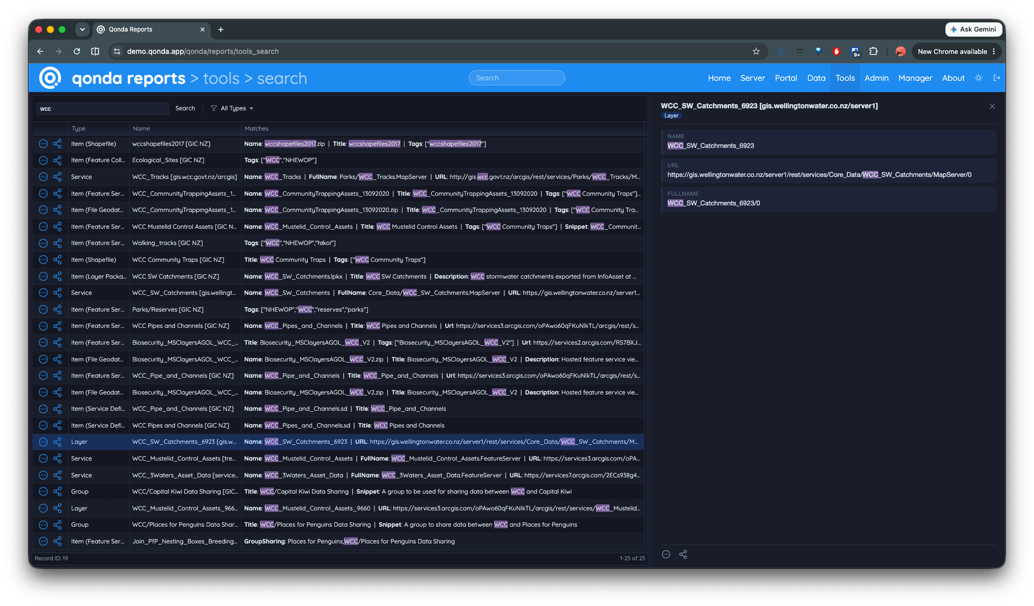Open a new browser tab
Image resolution: width=1034 pixels, height=606 pixels.
(221, 29)
